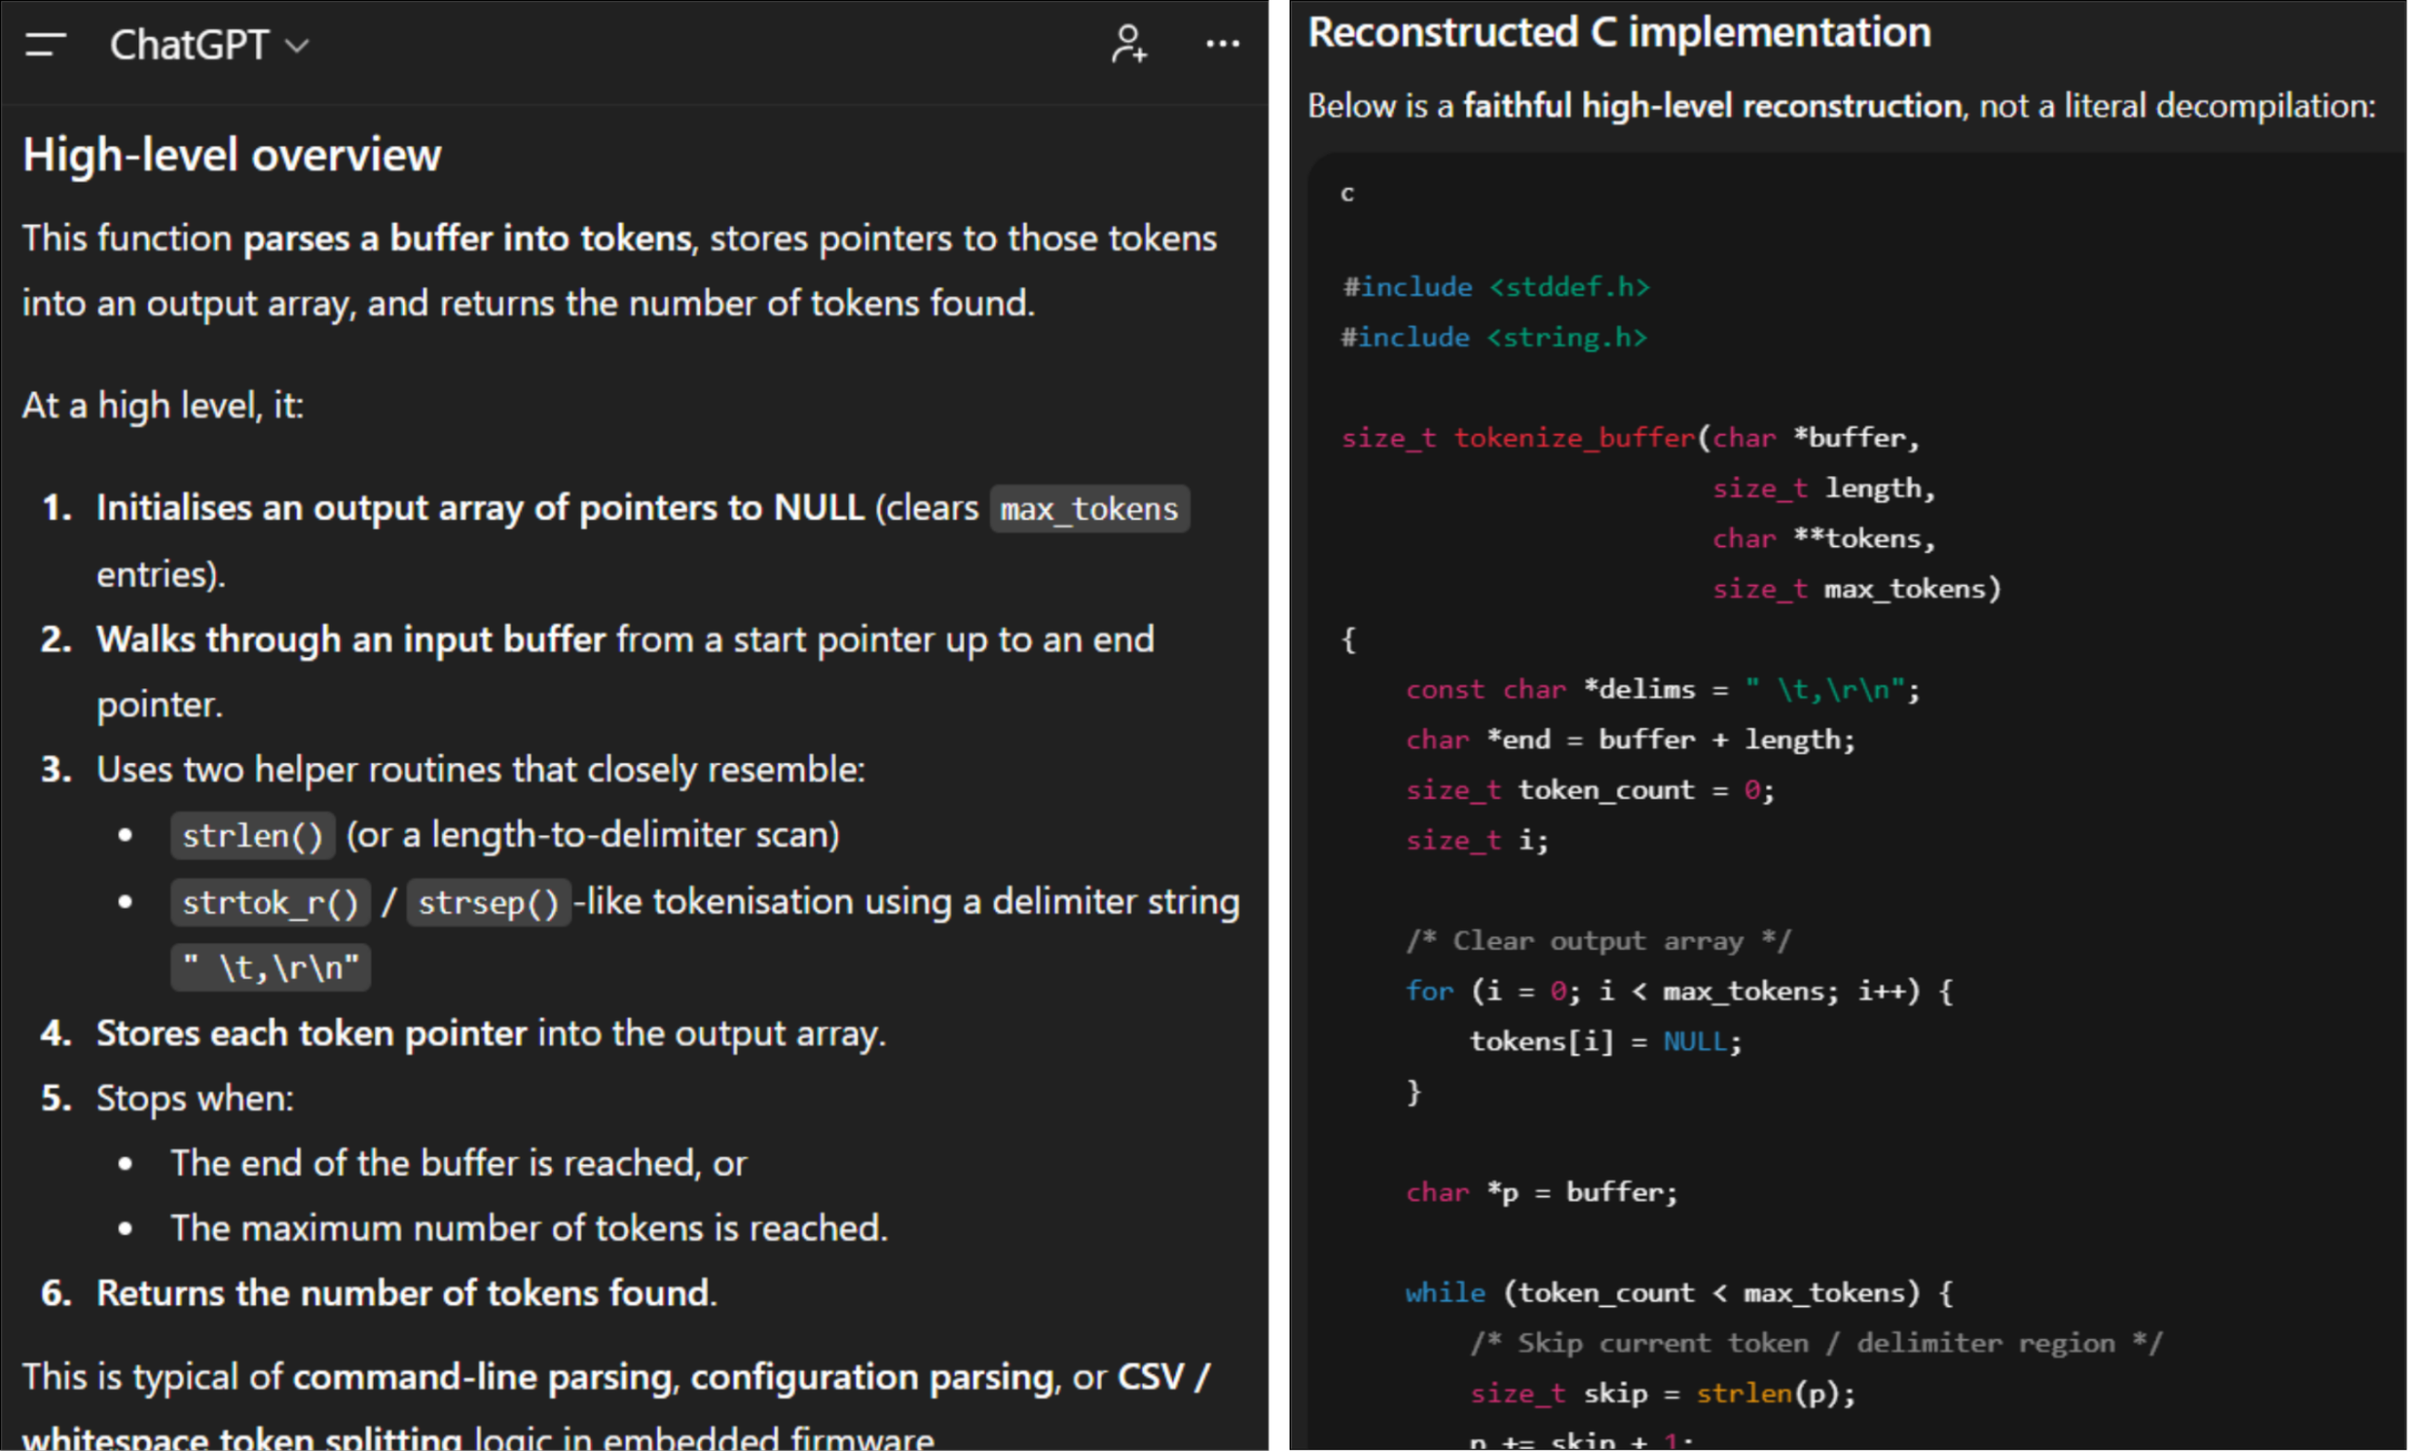This screenshot has height=1451, width=2424.
Task: Click the add person share icon
Action: [x=1129, y=45]
